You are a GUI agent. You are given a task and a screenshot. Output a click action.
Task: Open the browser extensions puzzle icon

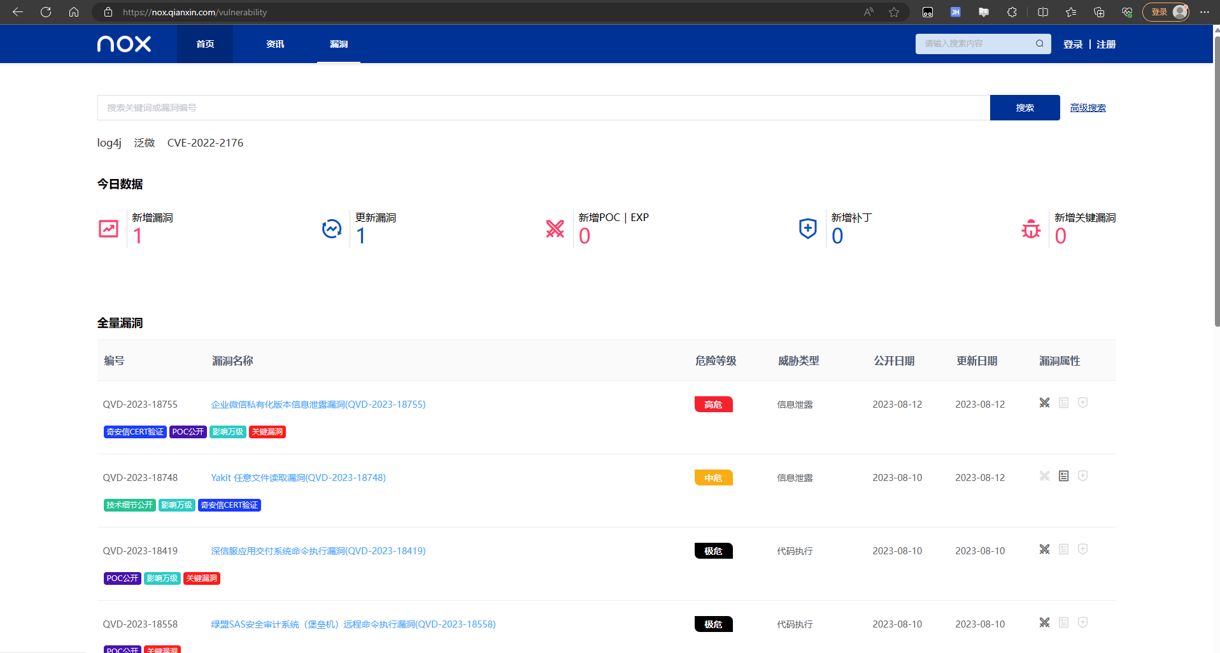(1012, 12)
